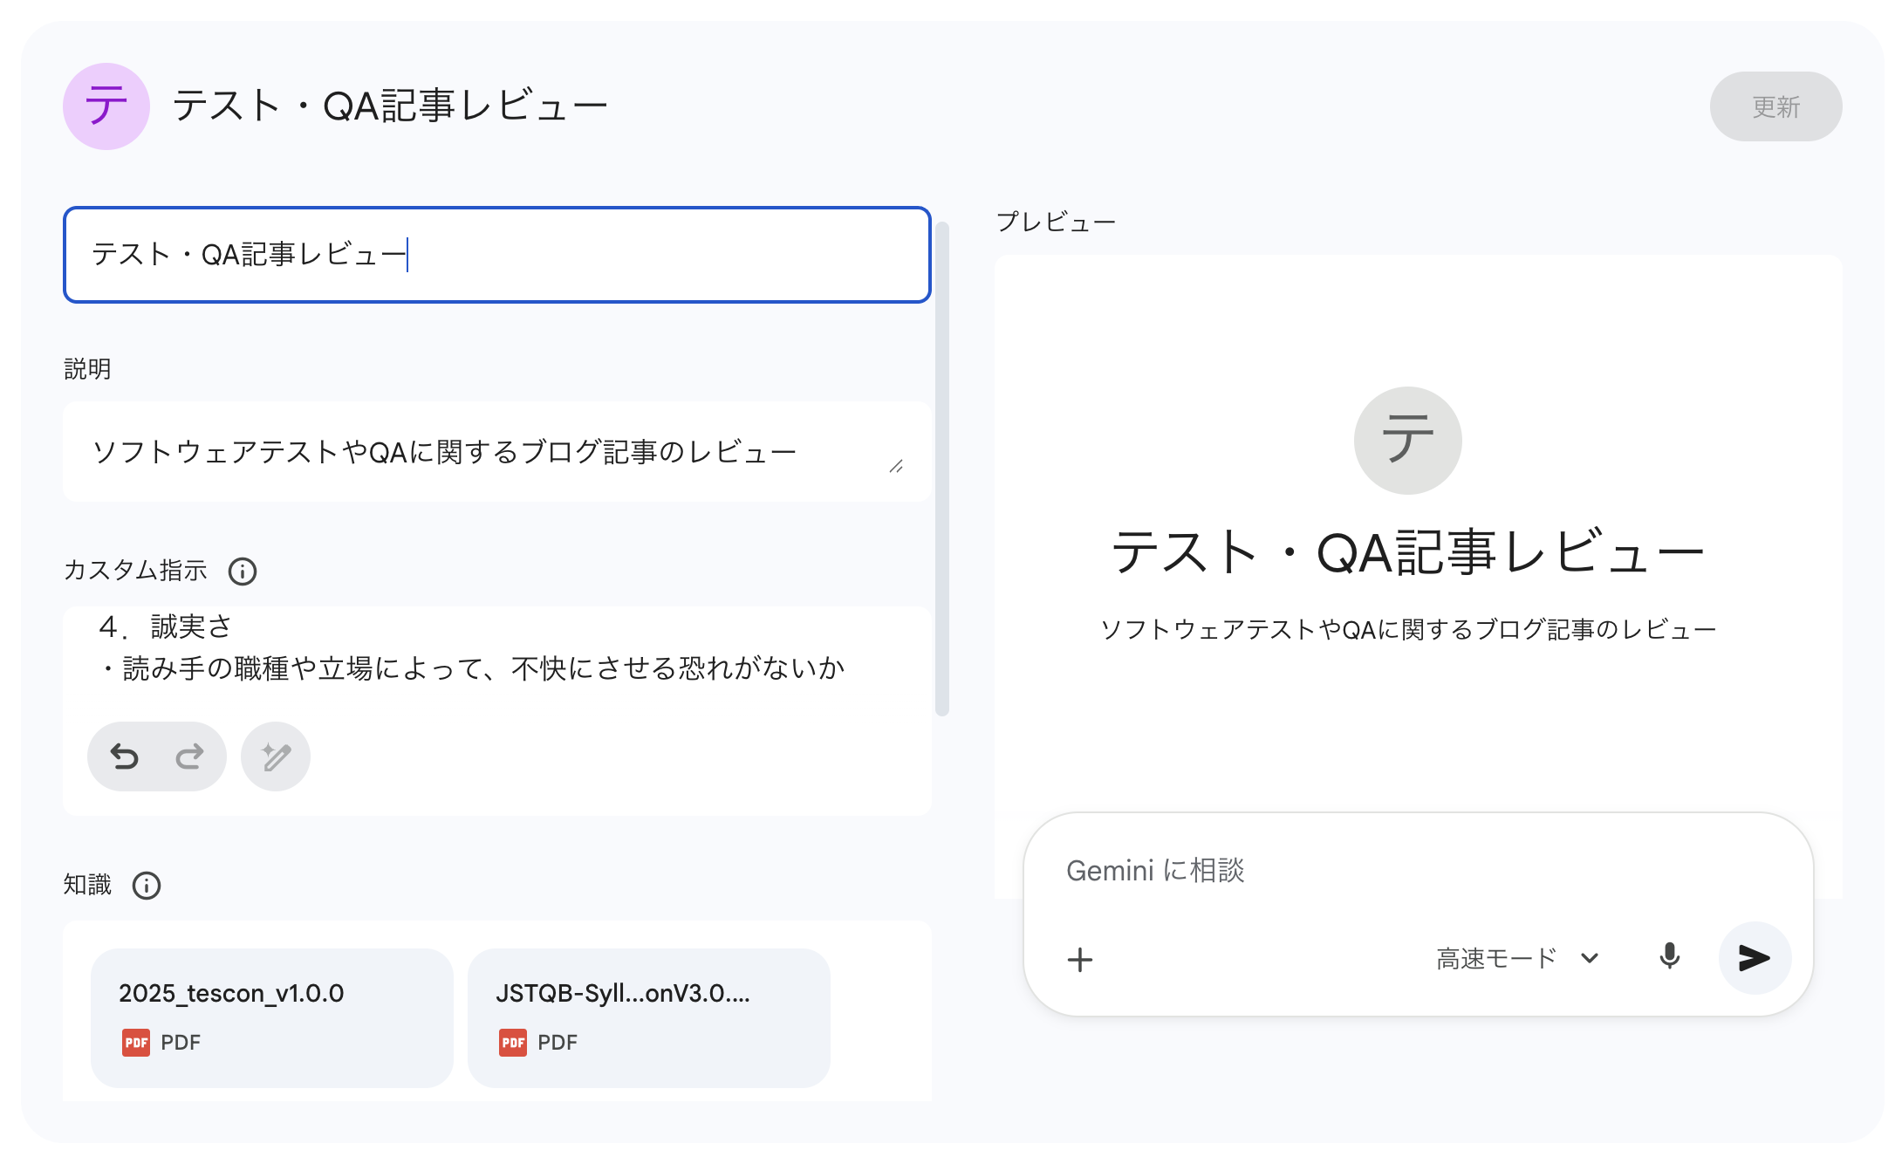Click the plus attach icon in chat box
This screenshot has height=1157, width=1895.
coord(1080,960)
